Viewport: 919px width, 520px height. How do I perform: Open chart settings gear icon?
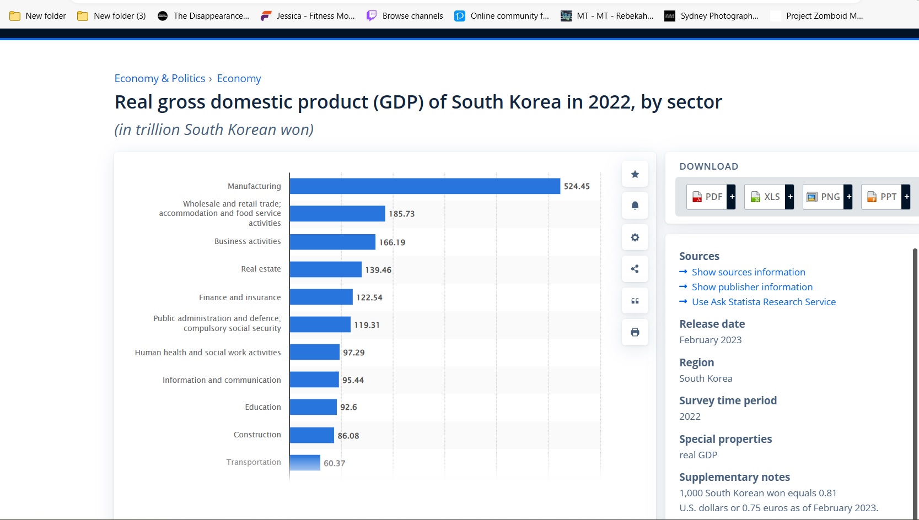click(x=635, y=237)
